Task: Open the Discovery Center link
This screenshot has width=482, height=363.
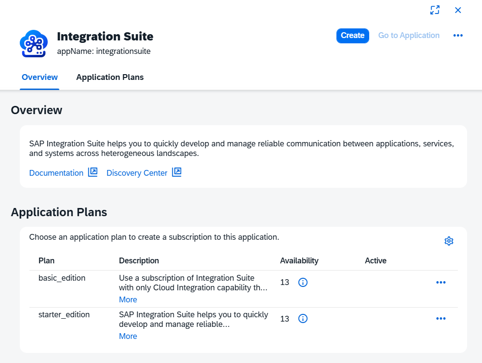Action: (137, 173)
